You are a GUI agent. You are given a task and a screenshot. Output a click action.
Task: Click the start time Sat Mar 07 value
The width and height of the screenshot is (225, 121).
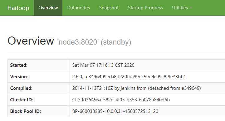pos(103,65)
